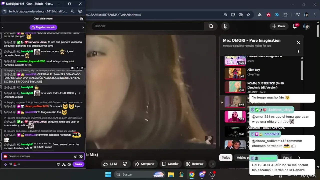Open Windows Start menu
Viewport: 320px width, 180px height.
pyautogui.click(x=108, y=174)
